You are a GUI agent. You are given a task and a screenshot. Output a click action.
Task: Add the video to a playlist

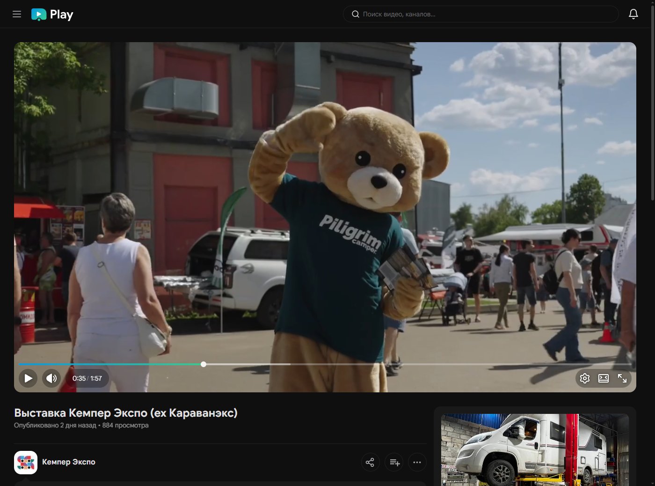pos(394,463)
